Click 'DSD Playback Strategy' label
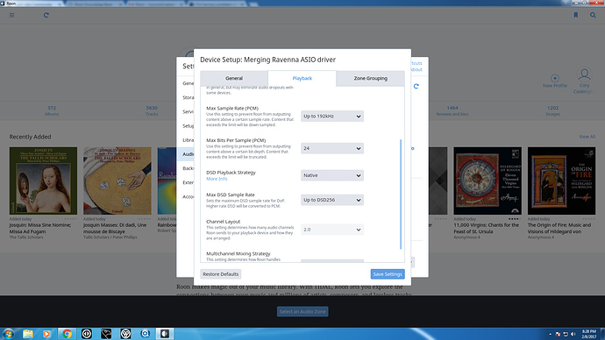This screenshot has height=340, width=605. click(231, 173)
